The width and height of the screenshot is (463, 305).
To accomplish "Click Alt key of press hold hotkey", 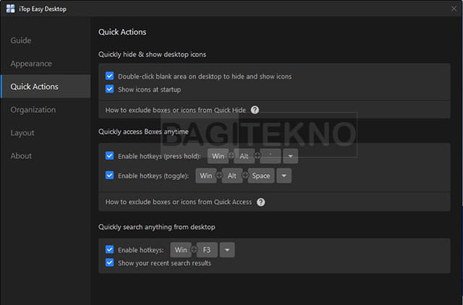I will tap(244, 156).
